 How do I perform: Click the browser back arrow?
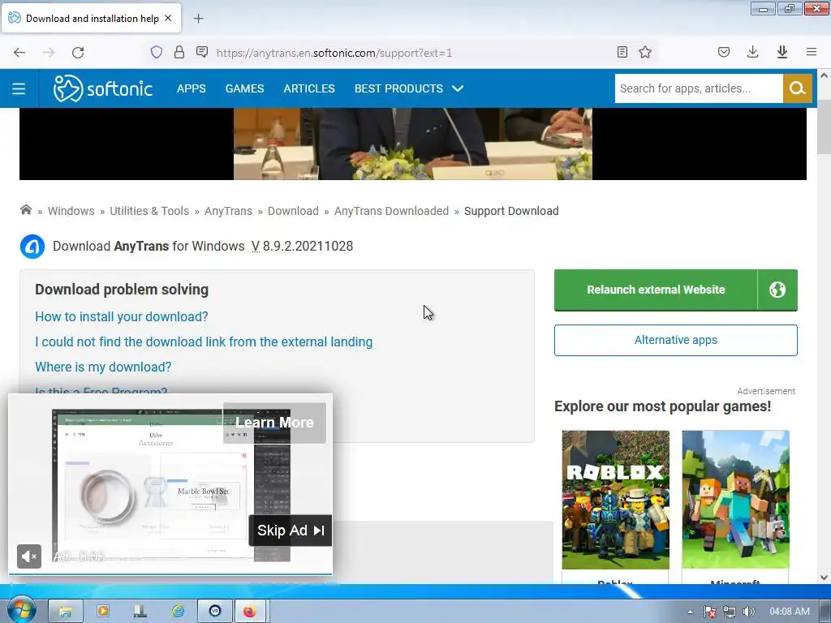[19, 53]
